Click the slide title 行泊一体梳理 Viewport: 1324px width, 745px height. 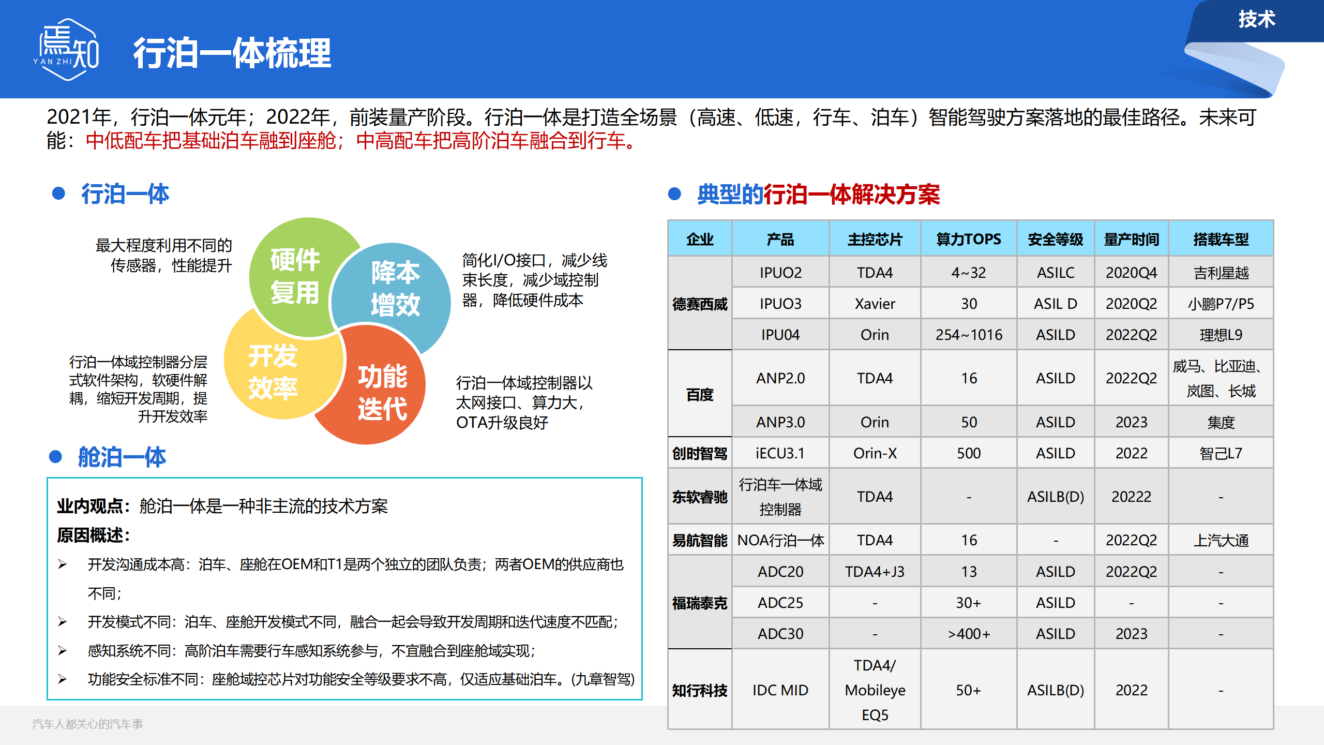232,53
